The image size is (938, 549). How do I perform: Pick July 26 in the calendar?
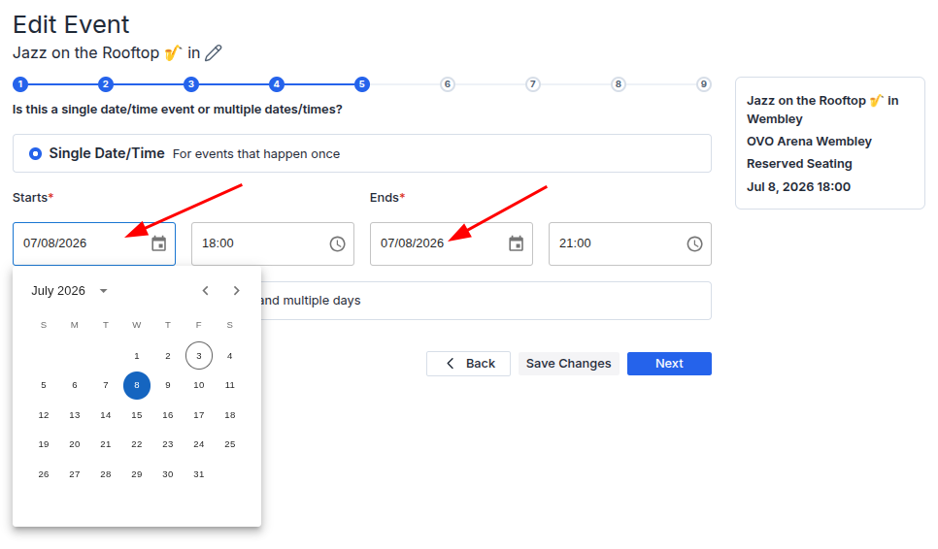(44, 474)
